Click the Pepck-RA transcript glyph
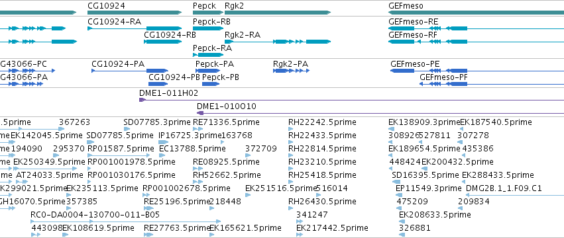Screen dimensions: 564x238 pos(208,55)
